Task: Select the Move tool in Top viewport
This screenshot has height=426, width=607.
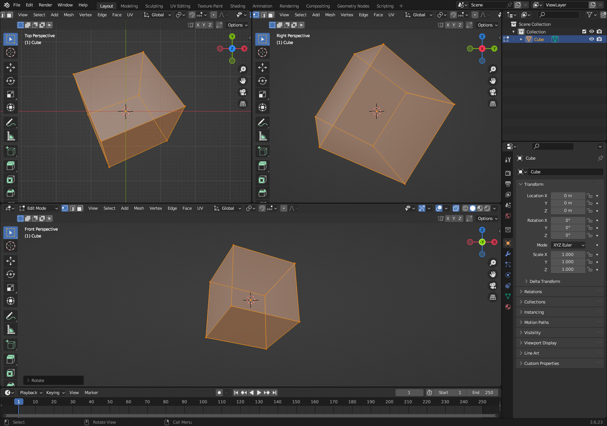Action: coord(11,68)
